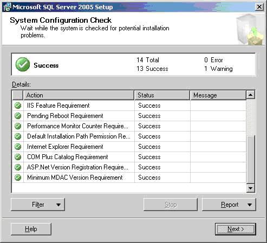
Task: Open the Filter dropdown arrow
Action: click(x=58, y=205)
